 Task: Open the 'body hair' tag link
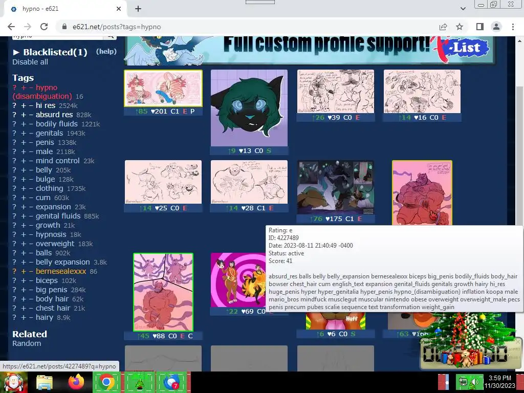[52, 299]
